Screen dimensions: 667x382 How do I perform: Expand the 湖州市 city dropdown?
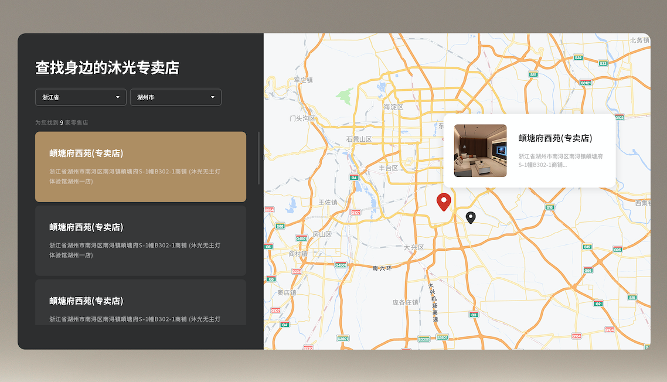click(176, 97)
